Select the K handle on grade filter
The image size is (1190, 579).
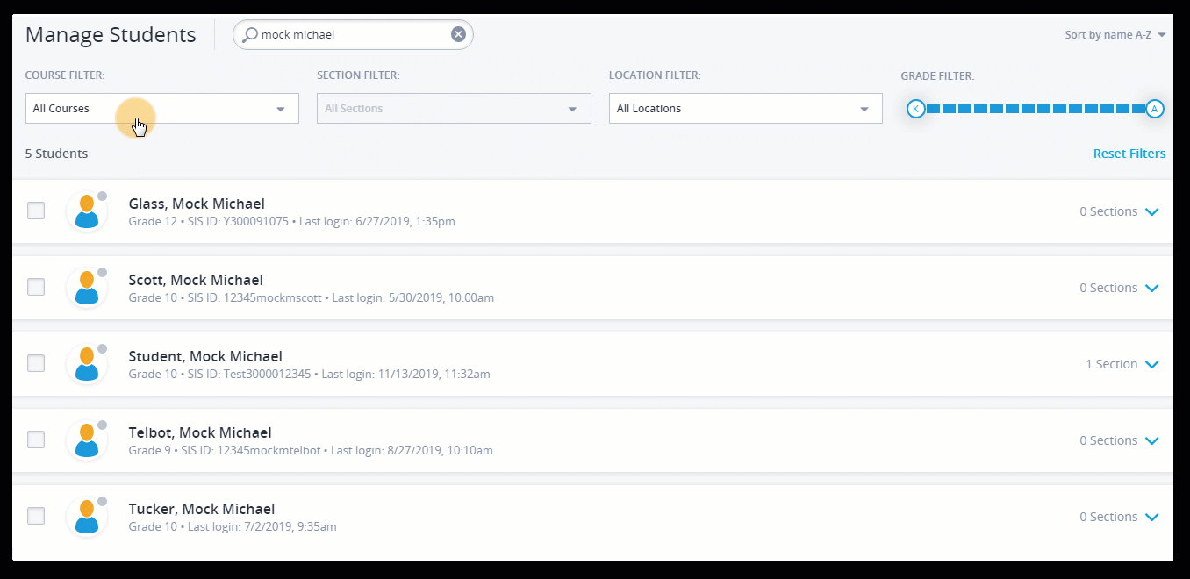point(915,109)
